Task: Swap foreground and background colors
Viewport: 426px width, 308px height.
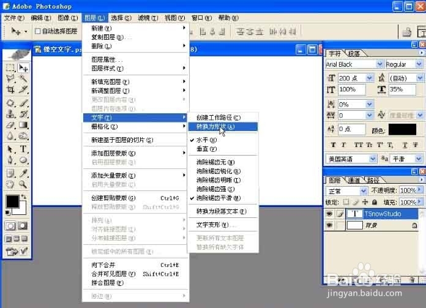Action: [24, 197]
